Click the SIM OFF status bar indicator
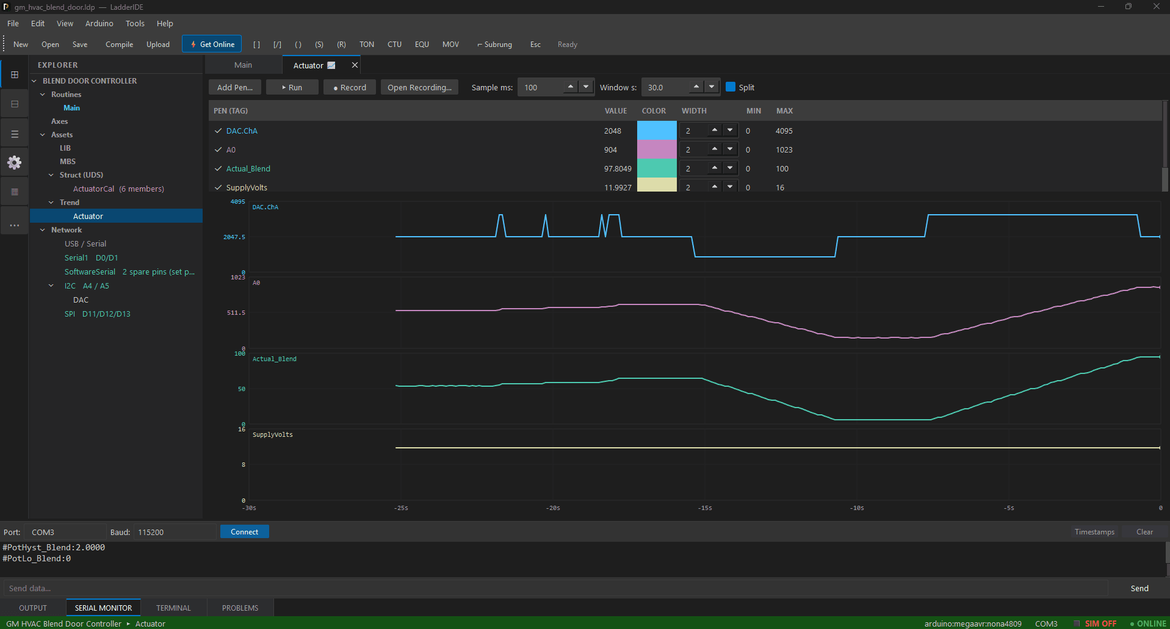1170x629 pixels. point(1096,624)
